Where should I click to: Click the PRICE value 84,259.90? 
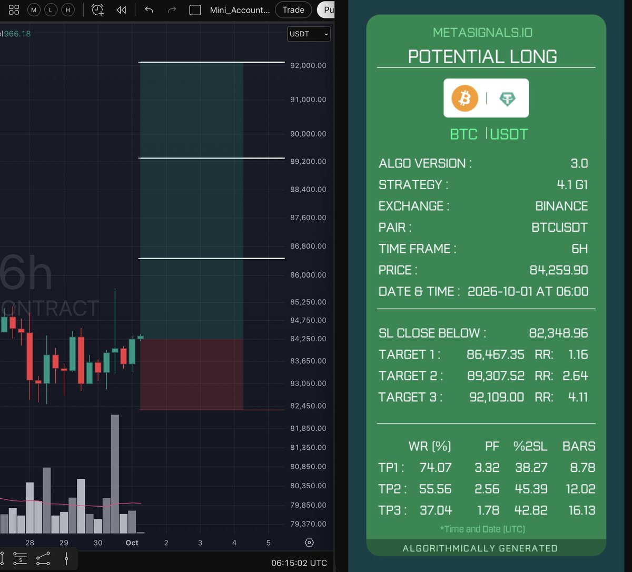(559, 270)
